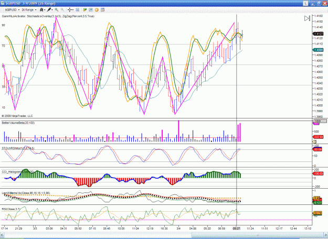Toggle the data box icon
The width and height of the screenshot is (328, 239).
[77, 10]
